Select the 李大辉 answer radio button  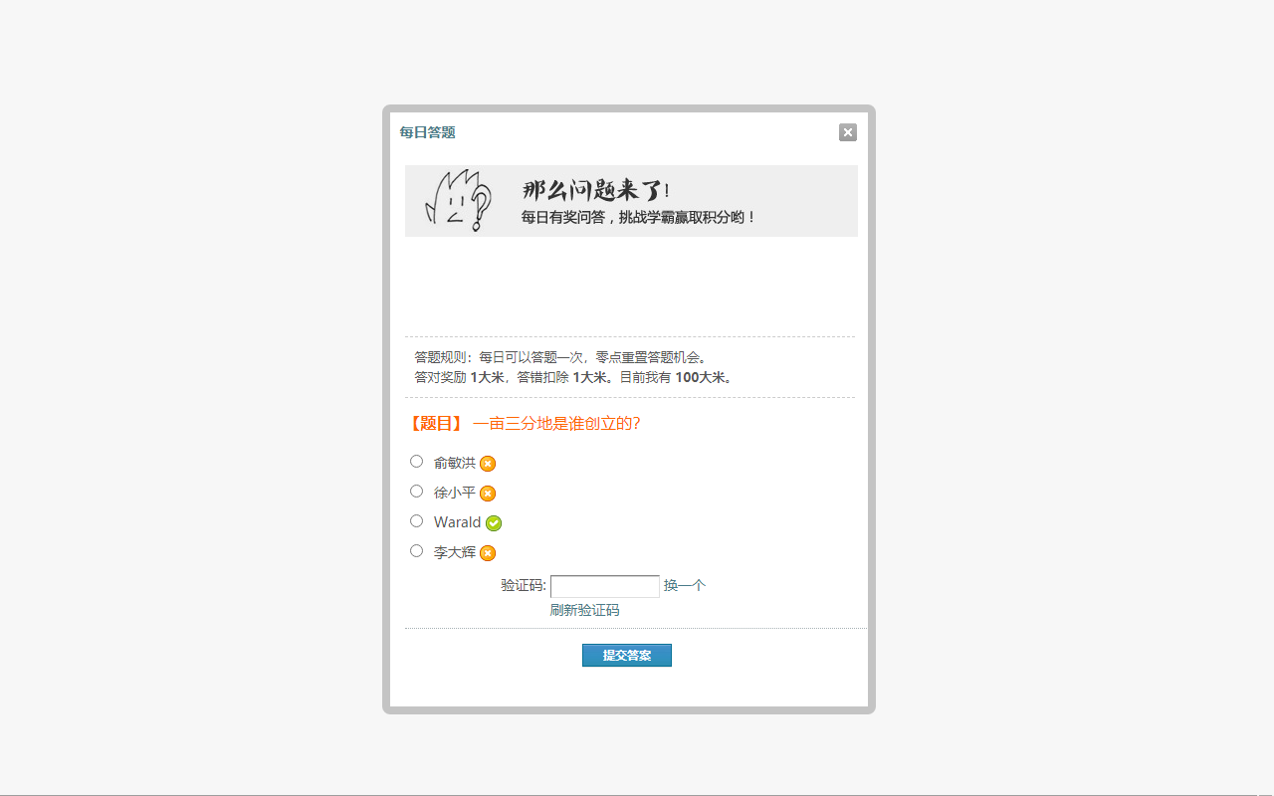pos(416,550)
